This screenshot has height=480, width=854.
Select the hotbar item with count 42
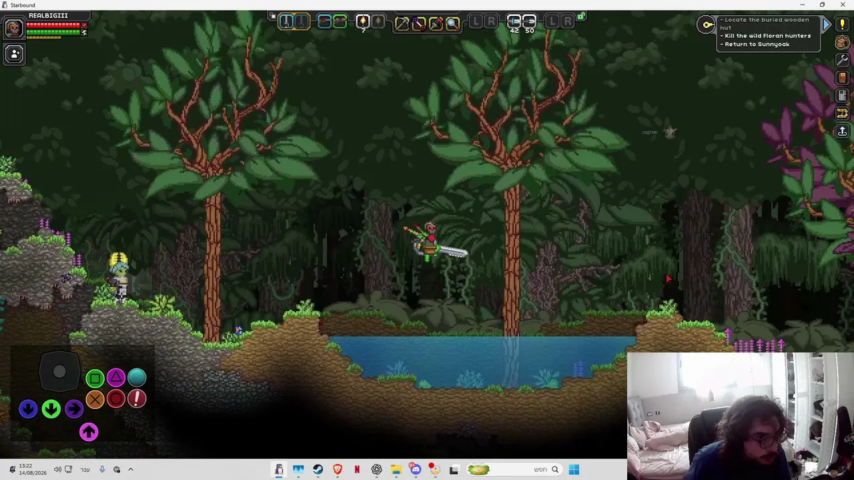pyautogui.click(x=514, y=23)
